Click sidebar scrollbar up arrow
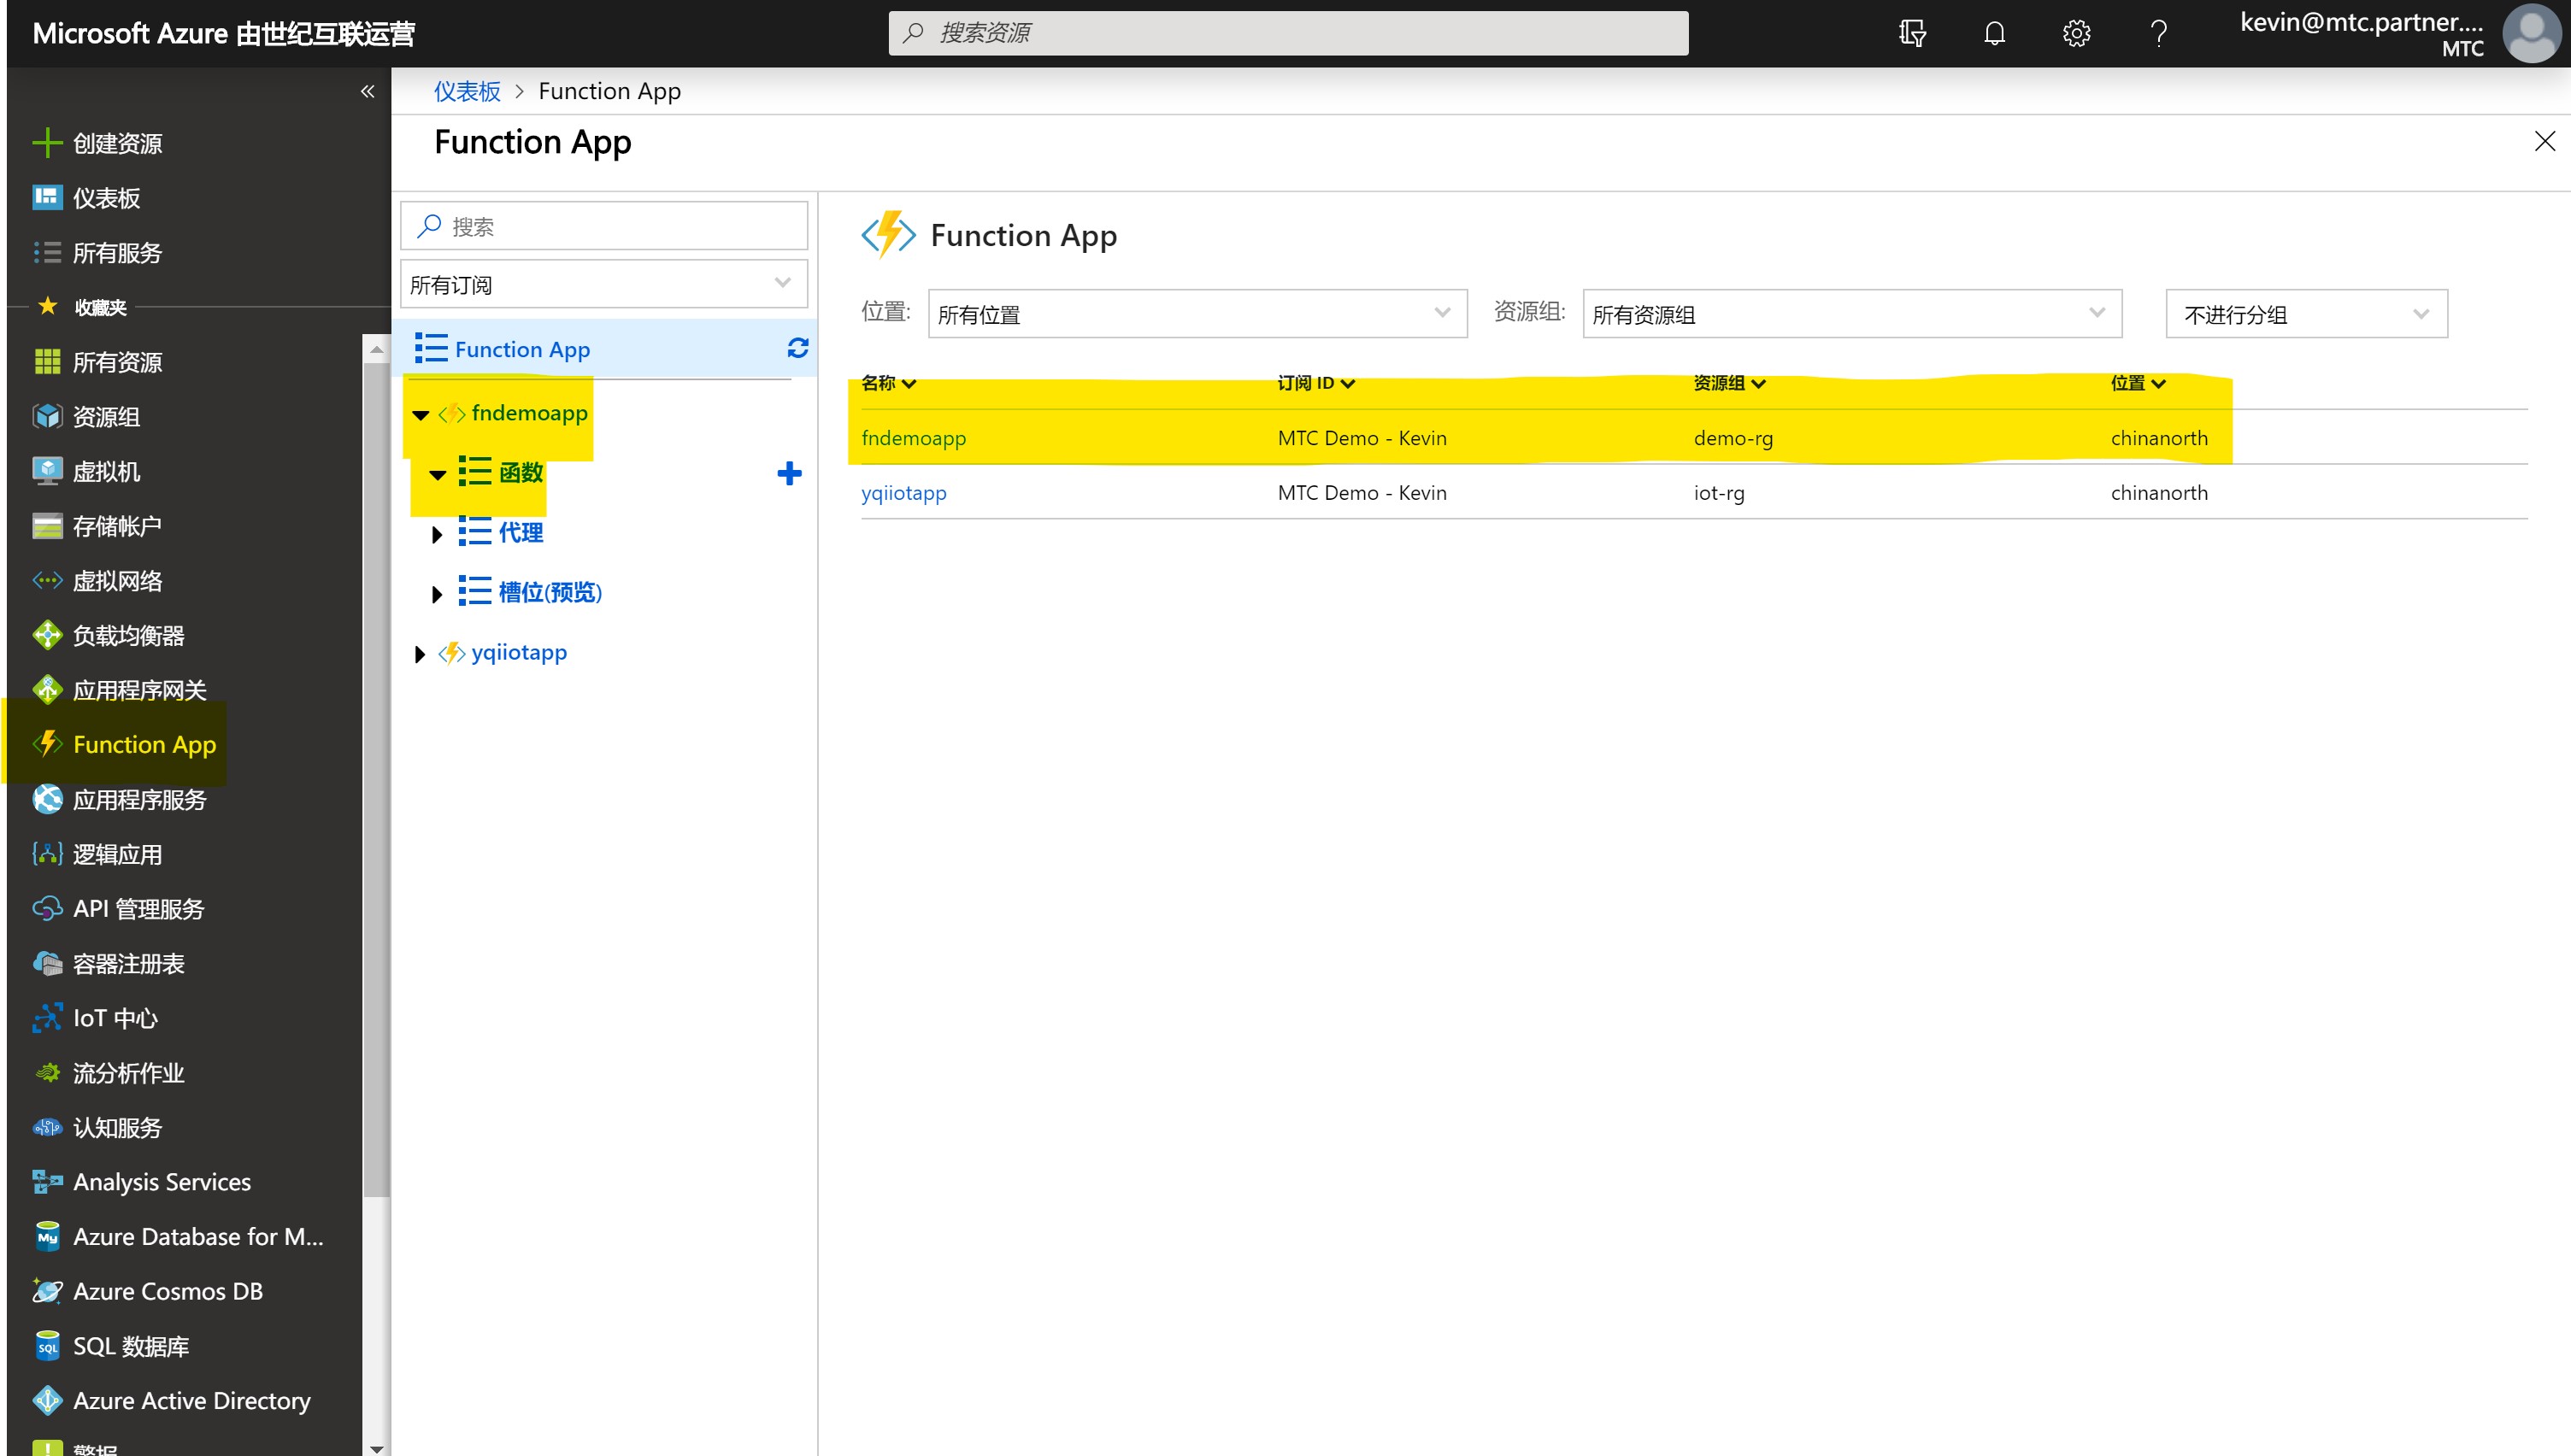This screenshot has height=1456, width=2571. click(x=376, y=348)
